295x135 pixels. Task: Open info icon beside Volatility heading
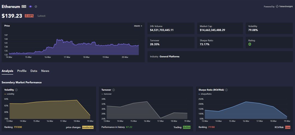click(x=16, y=90)
